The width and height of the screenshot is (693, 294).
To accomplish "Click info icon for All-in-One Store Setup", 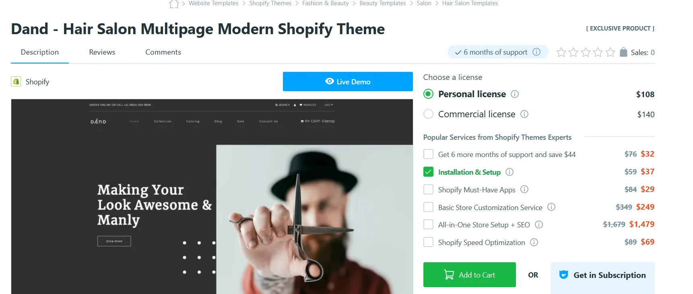I will [539, 225].
